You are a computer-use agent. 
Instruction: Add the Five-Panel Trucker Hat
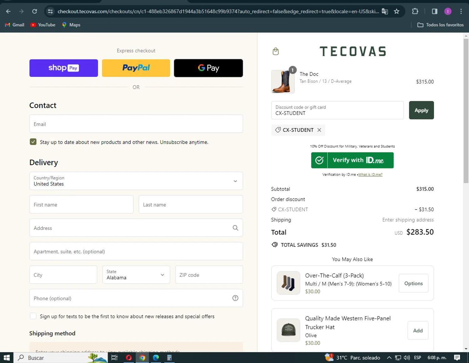pyautogui.click(x=418, y=331)
